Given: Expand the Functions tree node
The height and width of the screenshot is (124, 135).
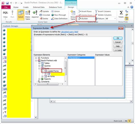Looking at the screenshot, I should [x=36, y=58].
